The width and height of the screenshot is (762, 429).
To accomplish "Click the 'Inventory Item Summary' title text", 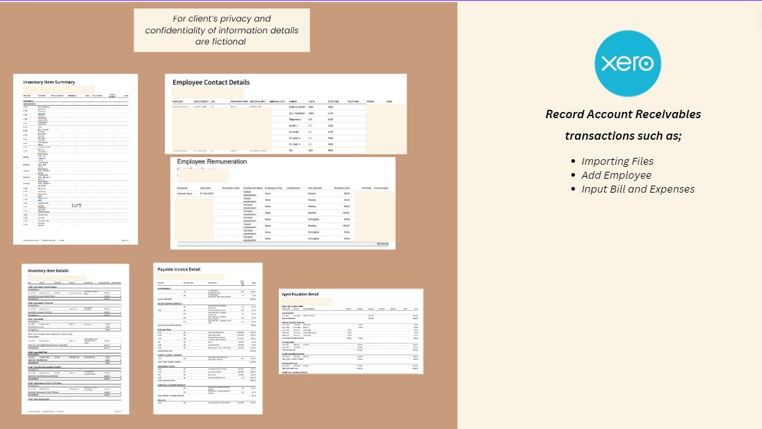I will [x=49, y=82].
